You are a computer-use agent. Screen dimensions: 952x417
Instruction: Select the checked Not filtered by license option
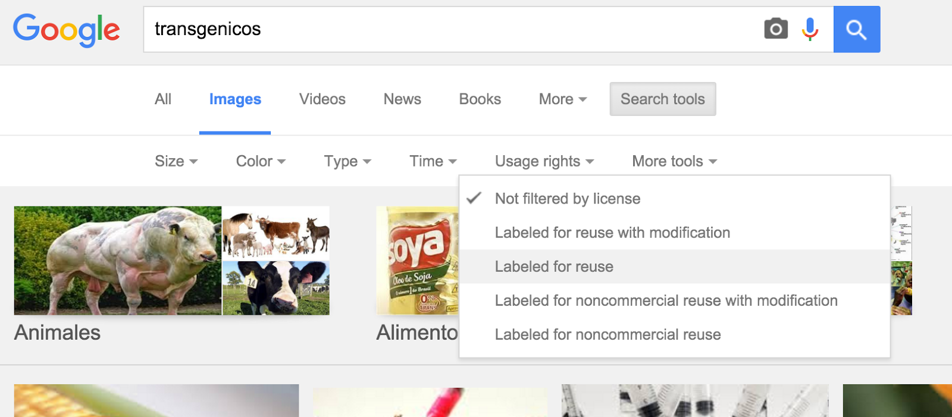pos(568,199)
